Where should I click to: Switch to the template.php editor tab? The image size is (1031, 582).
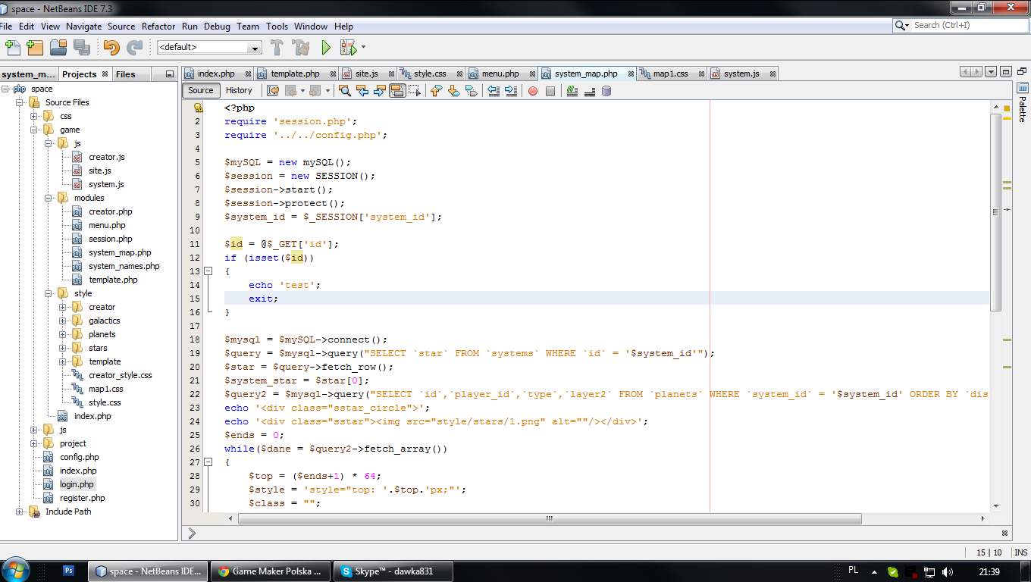pos(295,74)
